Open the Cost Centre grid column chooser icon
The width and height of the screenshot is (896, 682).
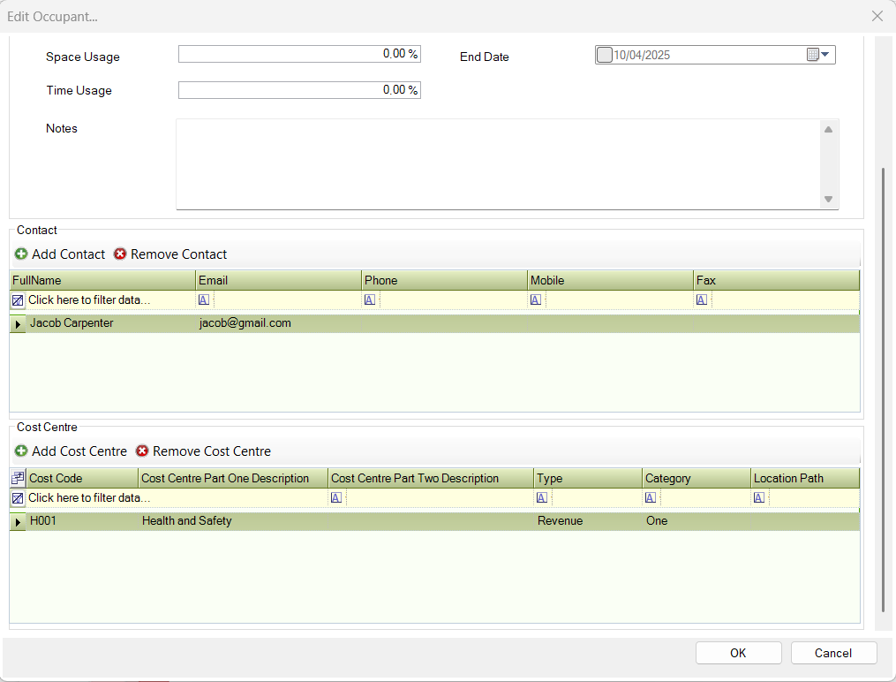pos(18,479)
